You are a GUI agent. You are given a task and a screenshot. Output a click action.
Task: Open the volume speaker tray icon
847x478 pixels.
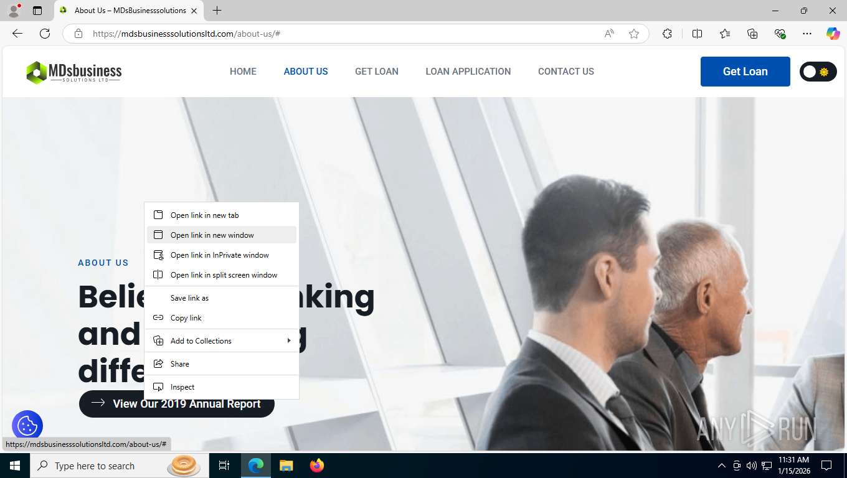(x=751, y=466)
